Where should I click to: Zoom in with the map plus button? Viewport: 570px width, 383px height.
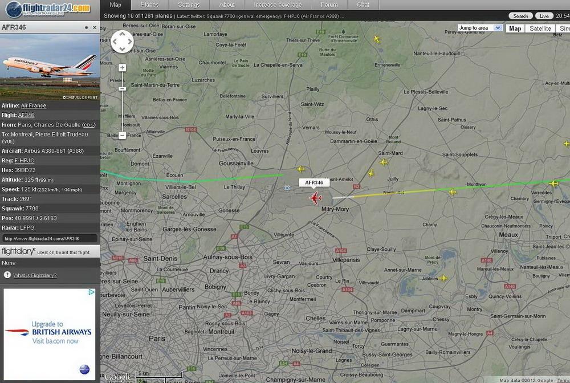tap(122, 68)
